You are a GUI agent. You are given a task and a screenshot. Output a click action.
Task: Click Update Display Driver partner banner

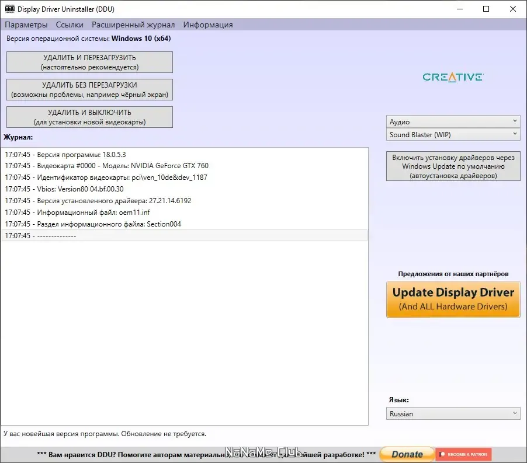453,300
